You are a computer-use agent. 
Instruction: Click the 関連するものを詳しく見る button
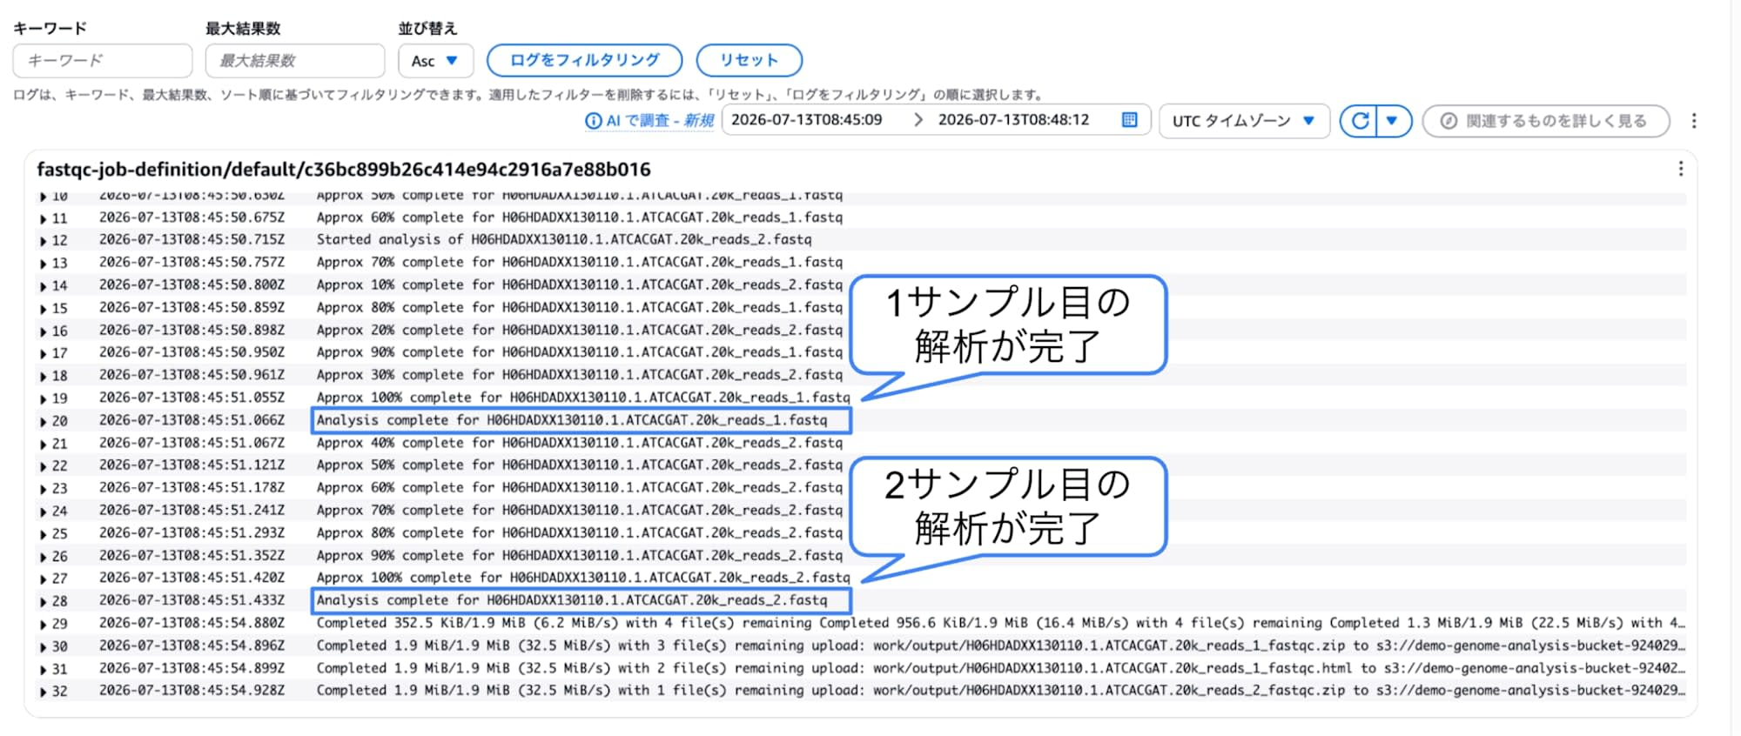1545,121
